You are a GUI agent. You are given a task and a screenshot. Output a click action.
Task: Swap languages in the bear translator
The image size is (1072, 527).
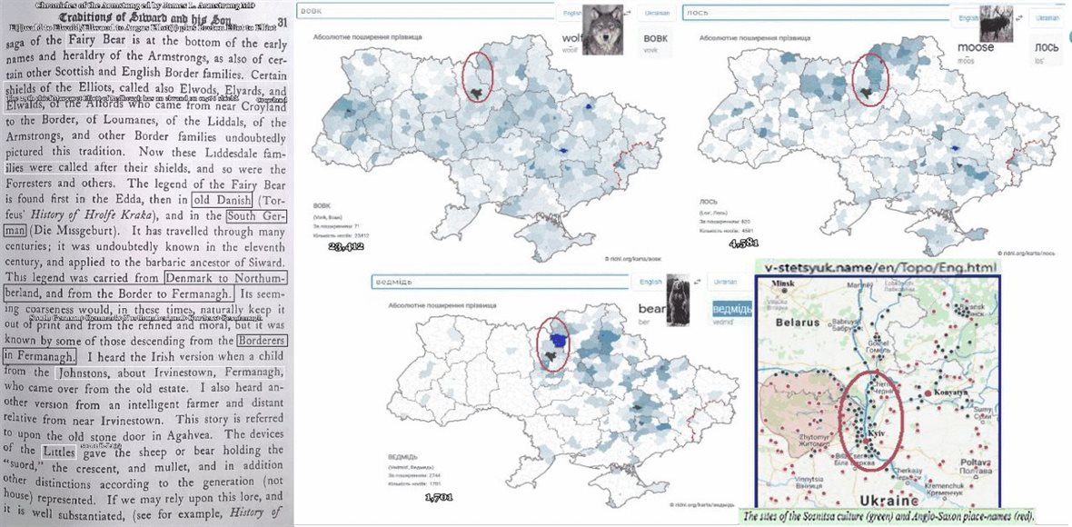697,283
